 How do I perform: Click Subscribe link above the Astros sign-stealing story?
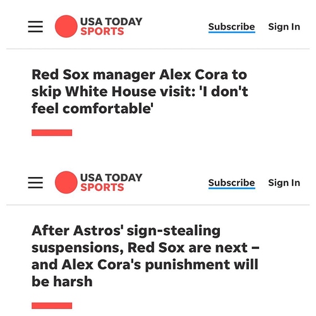(232, 183)
